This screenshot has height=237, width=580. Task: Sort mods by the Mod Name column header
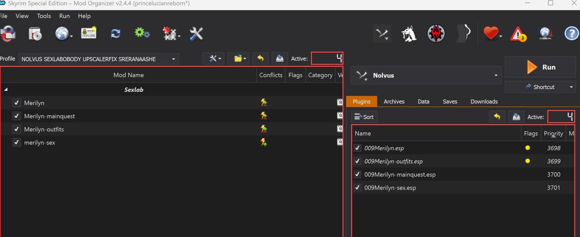(128, 75)
